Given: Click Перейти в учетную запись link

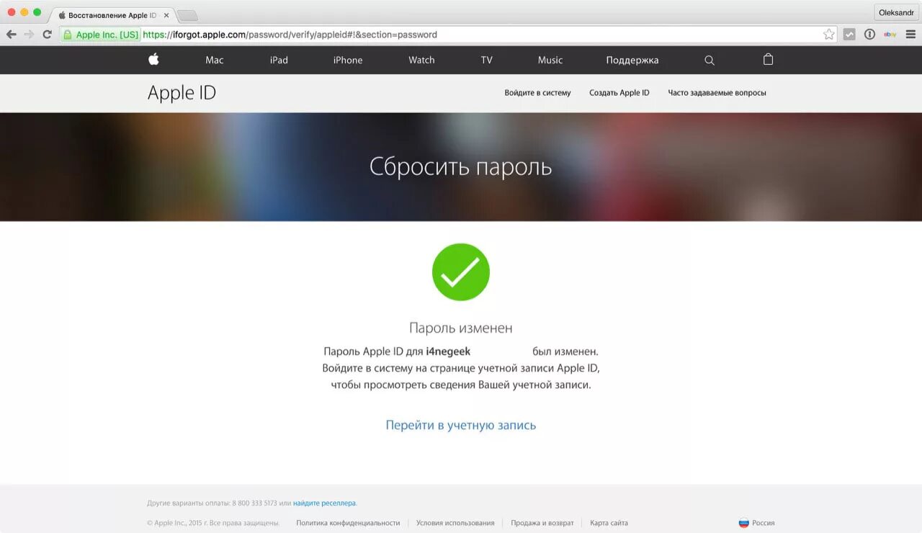Looking at the screenshot, I should [x=461, y=425].
